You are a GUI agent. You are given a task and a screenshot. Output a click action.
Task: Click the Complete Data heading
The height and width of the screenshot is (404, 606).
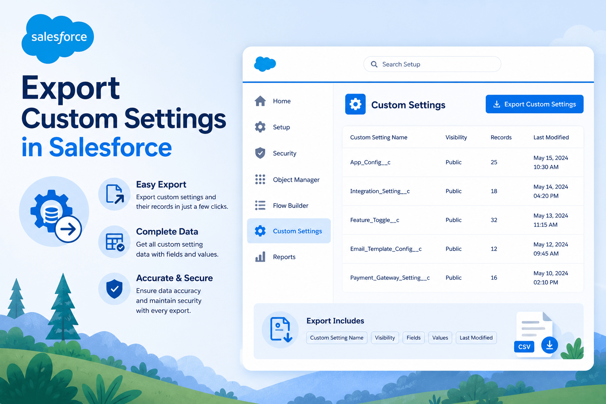(x=167, y=232)
